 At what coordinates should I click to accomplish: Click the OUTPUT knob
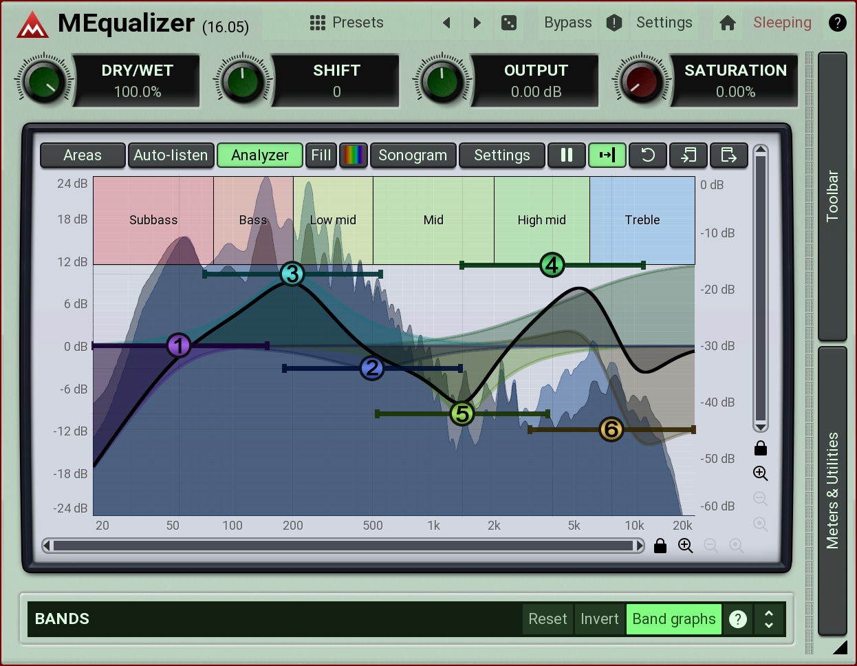[x=442, y=81]
